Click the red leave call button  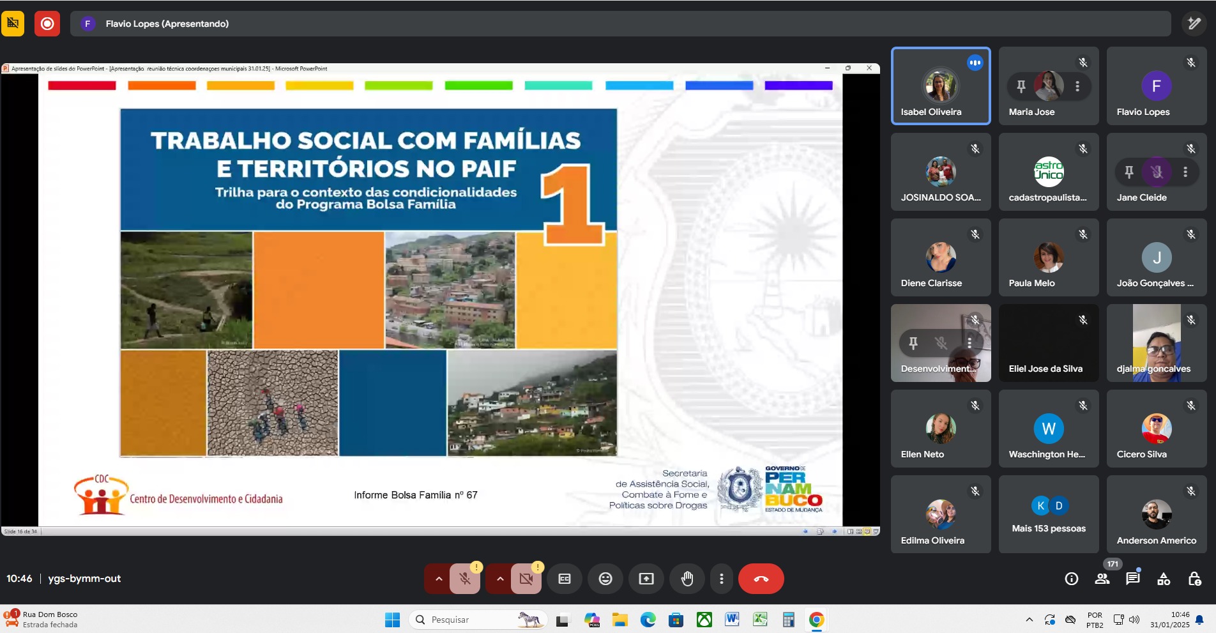pyautogui.click(x=761, y=579)
